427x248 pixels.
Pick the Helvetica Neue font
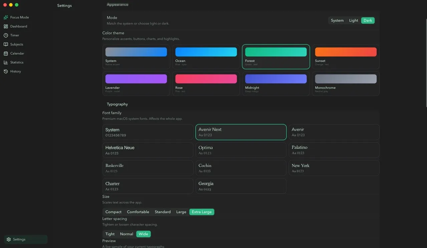(148, 150)
